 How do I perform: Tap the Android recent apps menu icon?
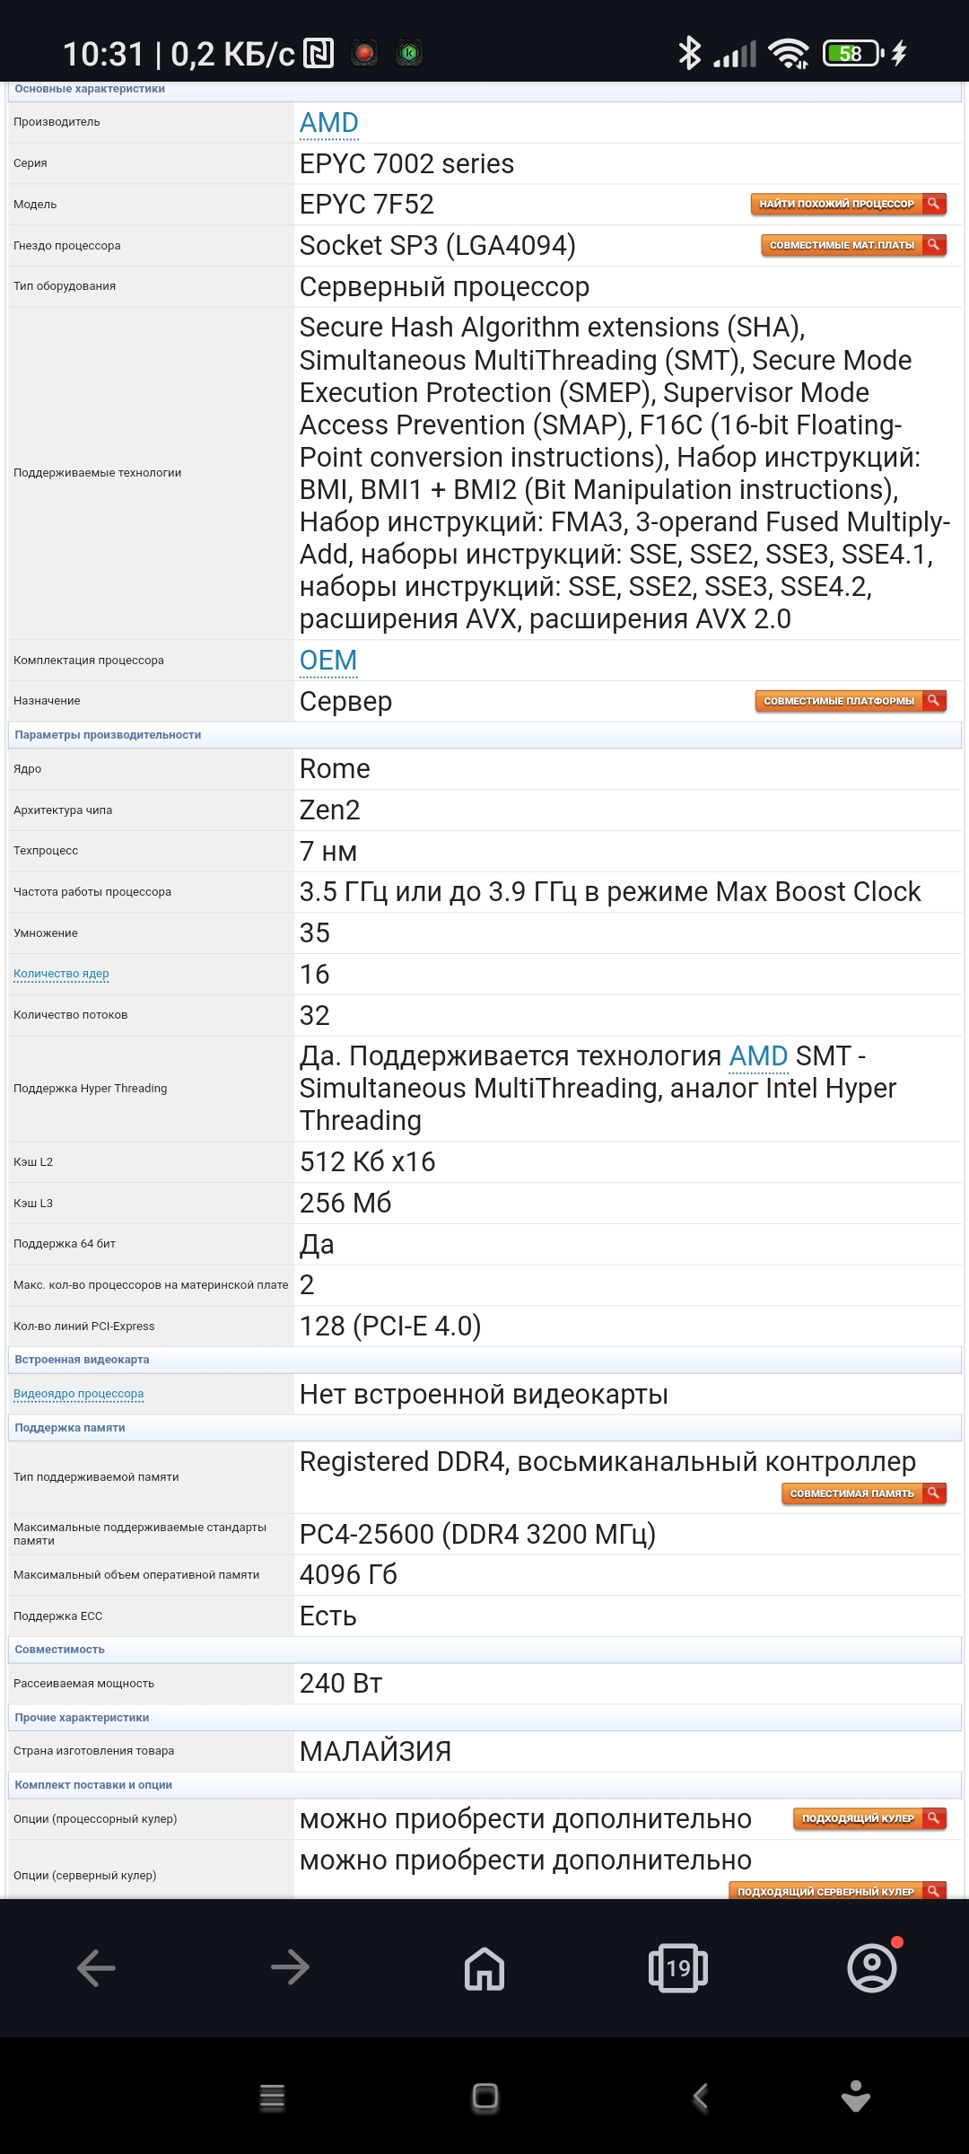pos(272,2097)
